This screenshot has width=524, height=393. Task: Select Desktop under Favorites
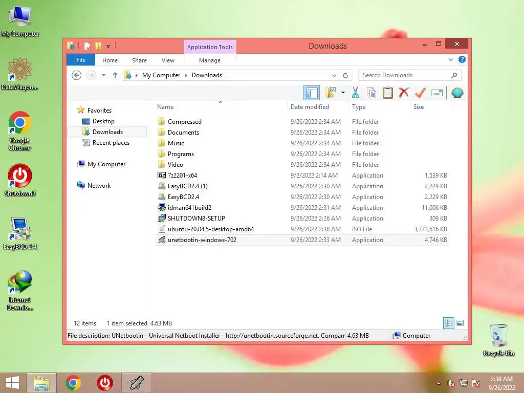[103, 121]
